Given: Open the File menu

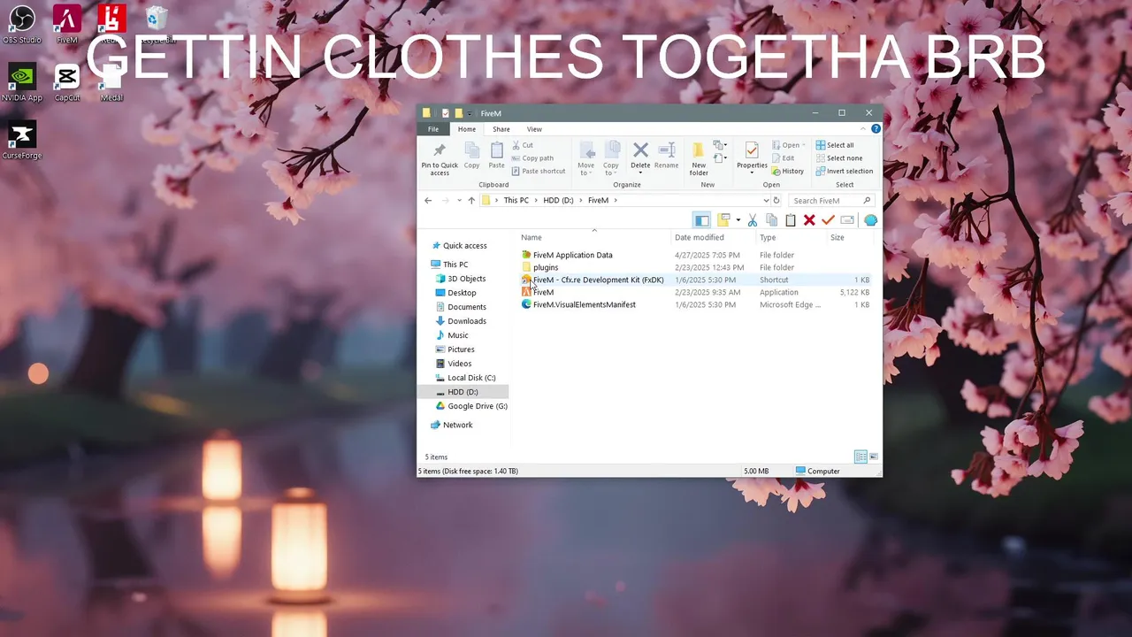Looking at the screenshot, I should 433,129.
